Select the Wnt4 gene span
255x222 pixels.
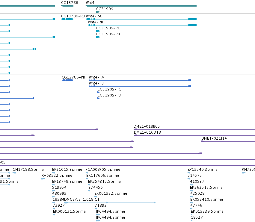click(x=141, y=6)
